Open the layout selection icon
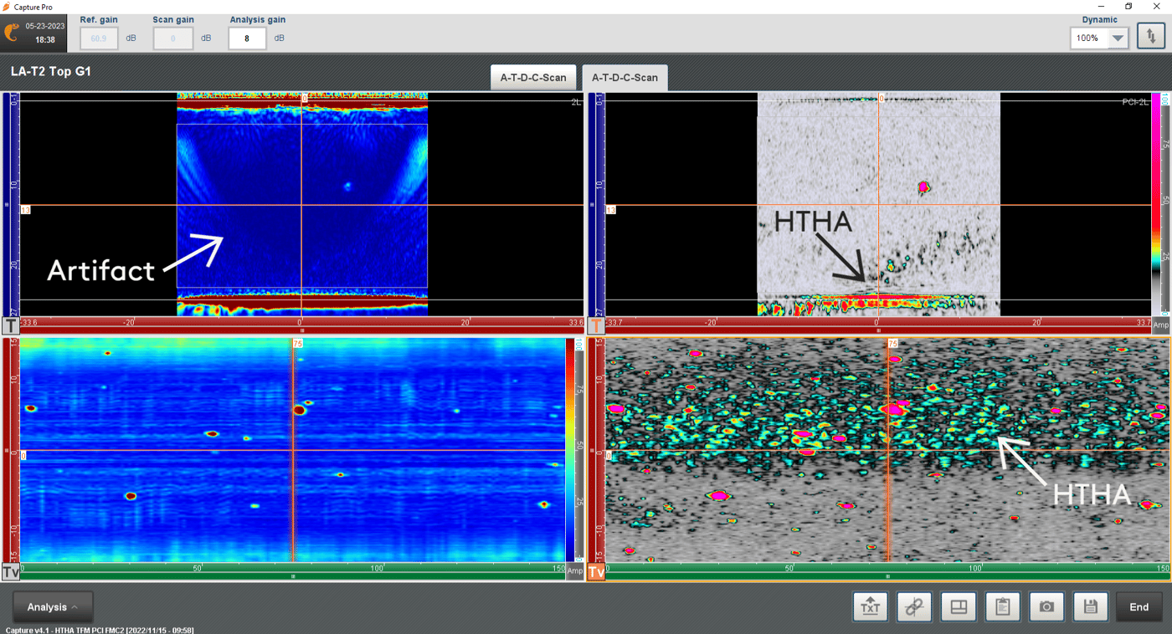This screenshot has width=1172, height=634. pos(959,606)
